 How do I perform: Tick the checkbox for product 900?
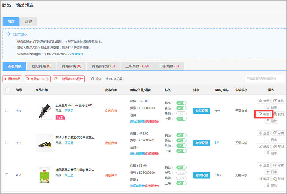coord(7,175)
